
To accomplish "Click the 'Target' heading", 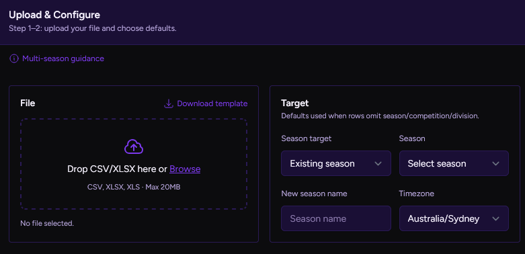I will [x=295, y=103].
